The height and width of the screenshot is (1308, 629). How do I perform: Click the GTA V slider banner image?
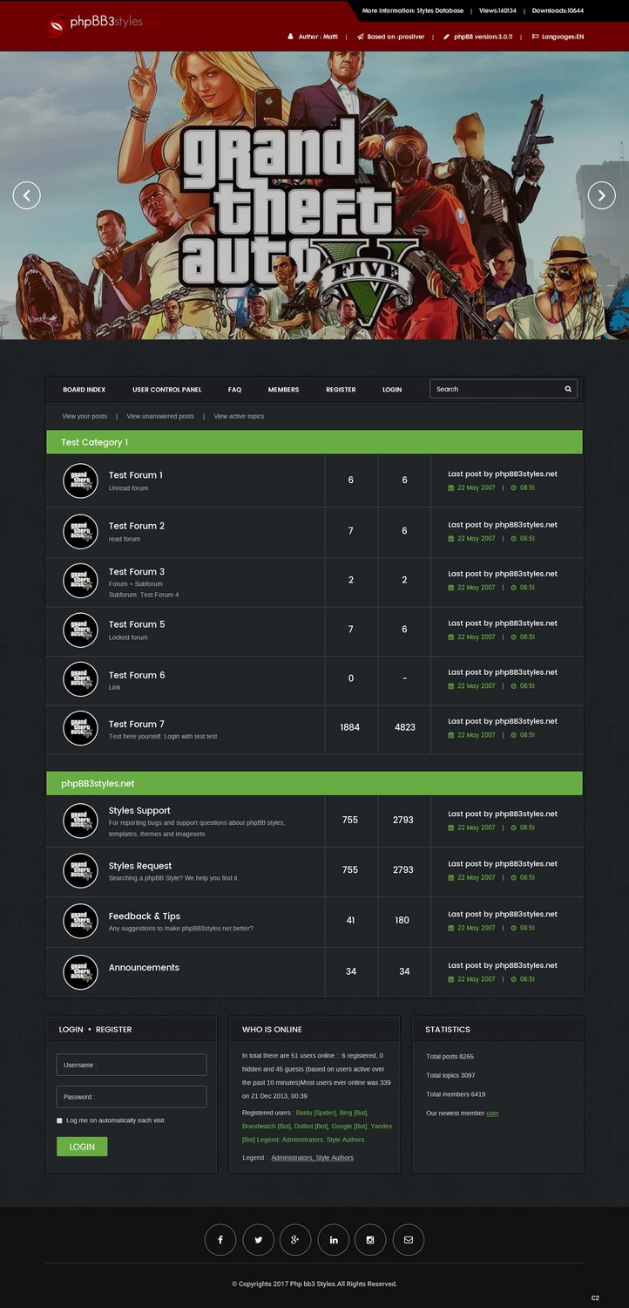[x=314, y=195]
